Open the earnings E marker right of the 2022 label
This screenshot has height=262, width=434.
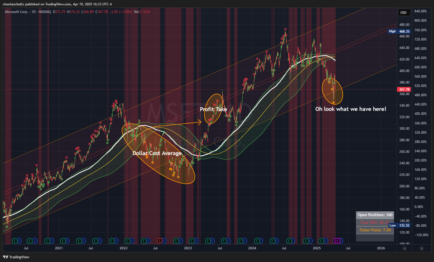(128, 241)
